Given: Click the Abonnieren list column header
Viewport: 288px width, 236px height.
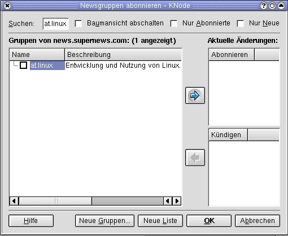Looking at the screenshot, I should 232,55.
